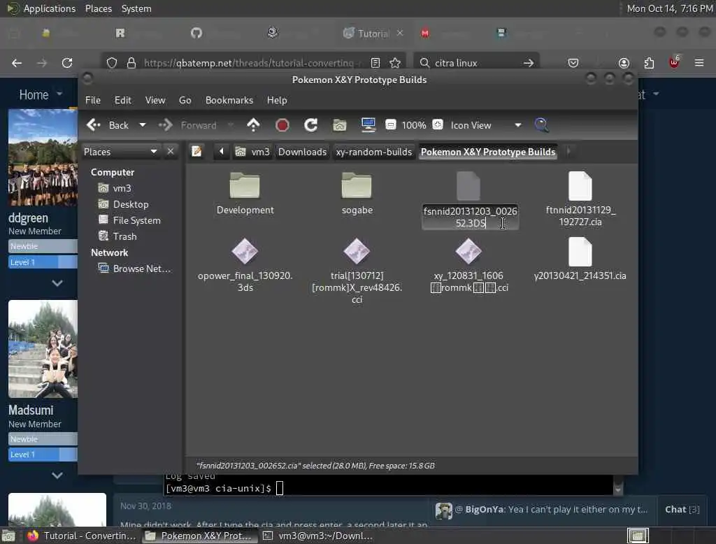Image resolution: width=716 pixels, height=544 pixels.
Task: Open the Firefox hamburger menu
Action: [x=699, y=63]
